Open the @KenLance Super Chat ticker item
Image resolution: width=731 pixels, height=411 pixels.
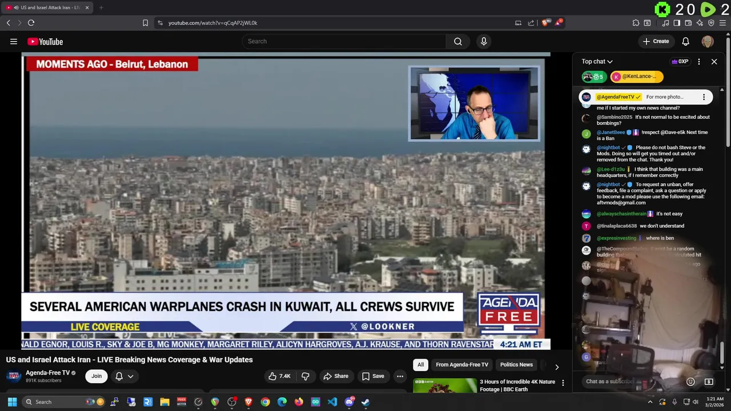coord(636,76)
